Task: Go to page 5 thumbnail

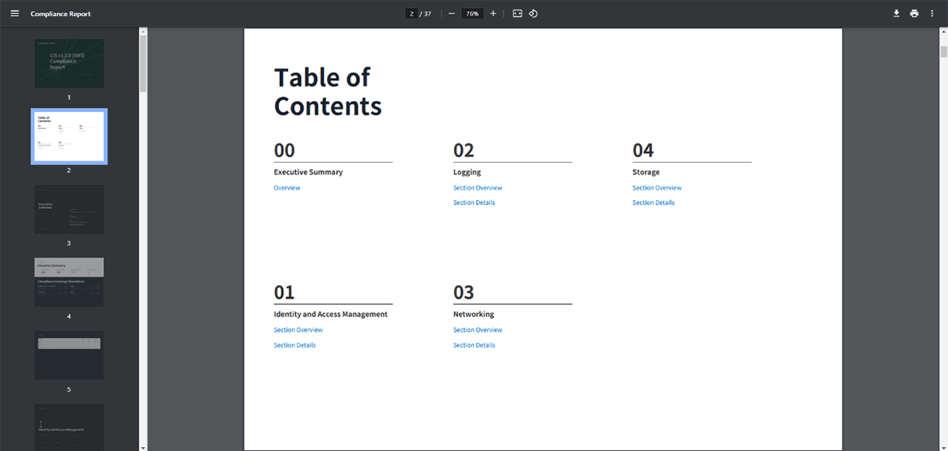Action: 69,356
